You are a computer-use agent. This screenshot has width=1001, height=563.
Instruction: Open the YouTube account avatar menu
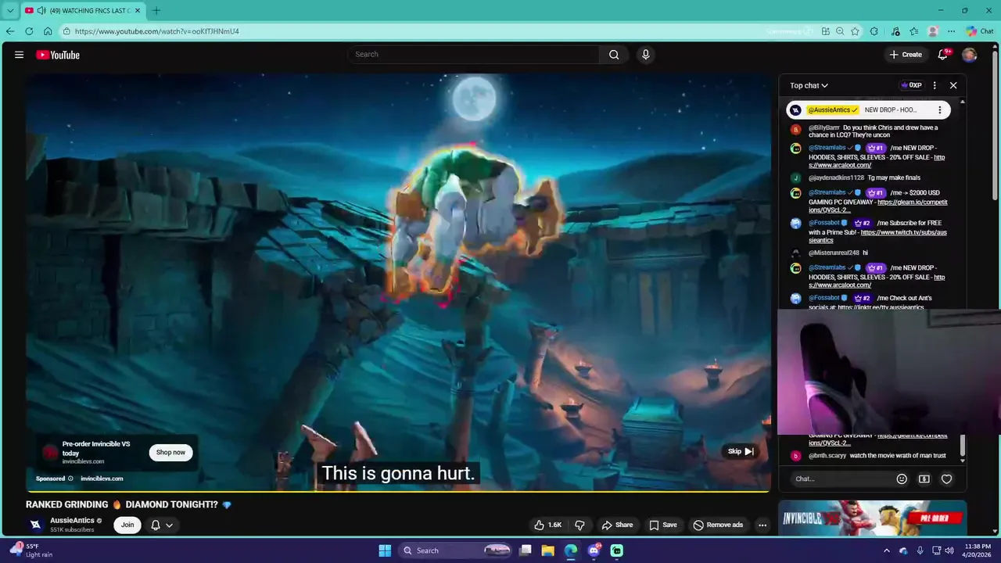[970, 55]
